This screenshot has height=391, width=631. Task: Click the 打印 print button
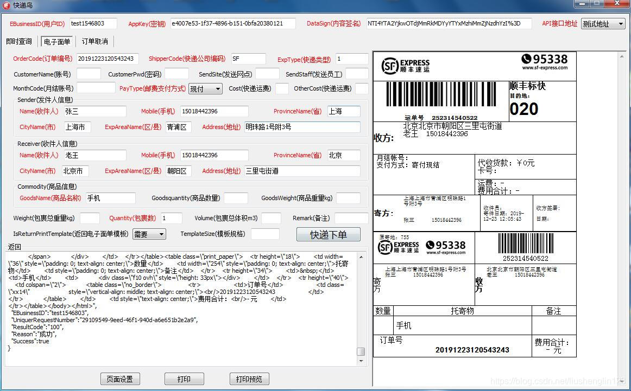(x=184, y=379)
